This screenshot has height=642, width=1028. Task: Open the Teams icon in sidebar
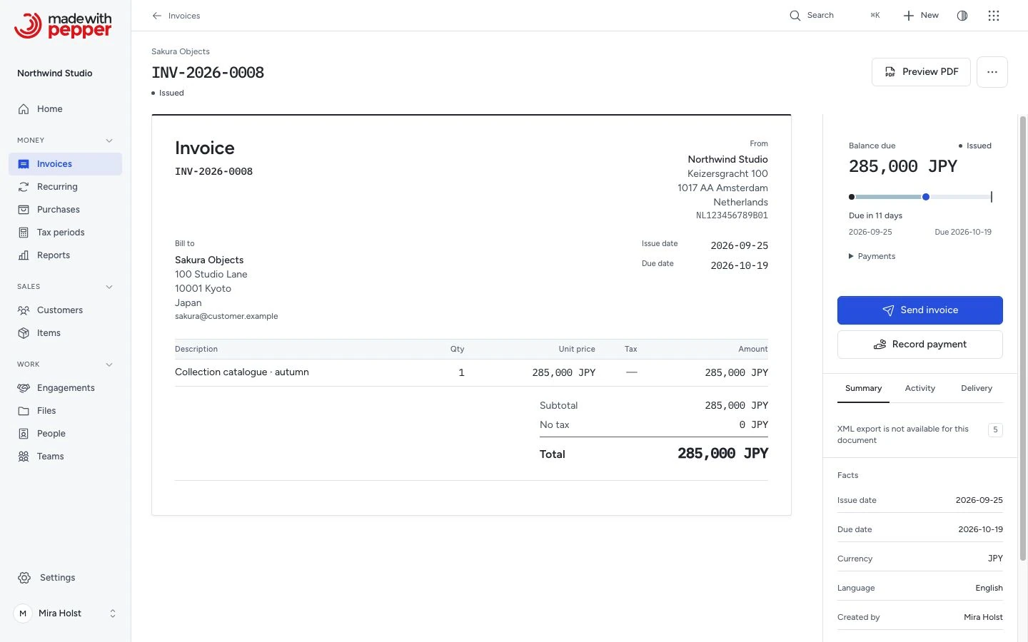(24, 457)
